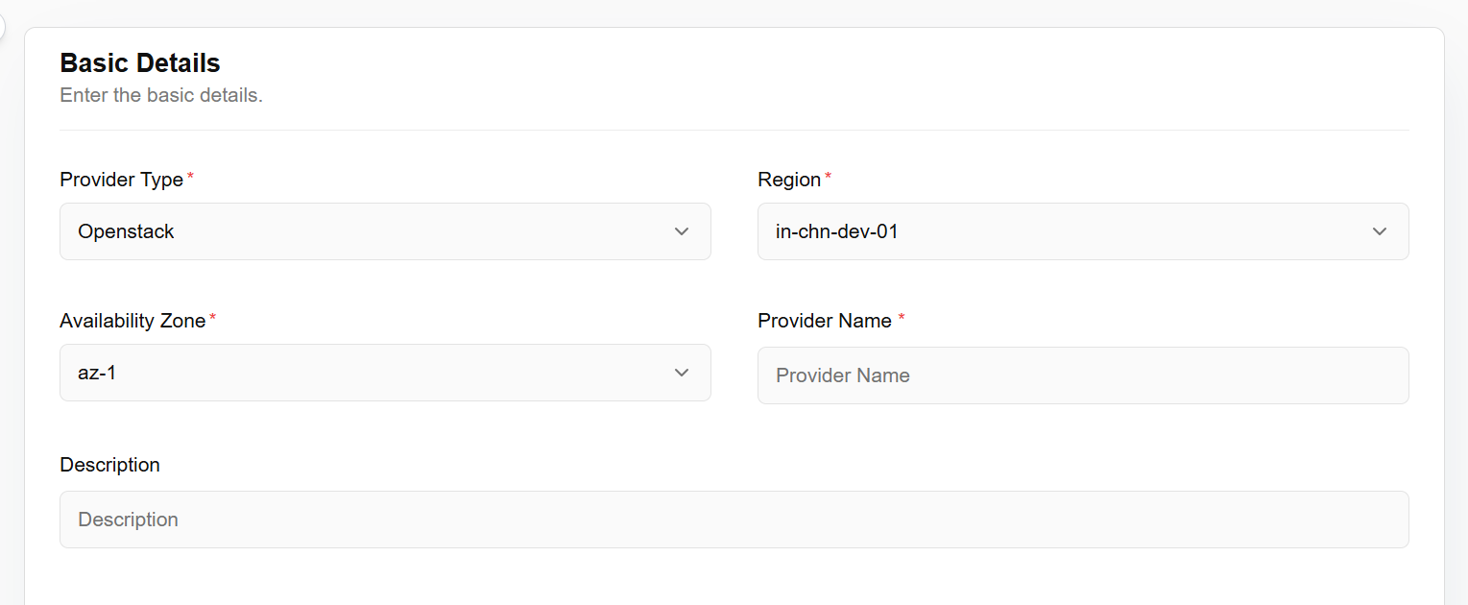Click the chevron arrow in Region field
The image size is (1468, 605).
click(x=1380, y=231)
